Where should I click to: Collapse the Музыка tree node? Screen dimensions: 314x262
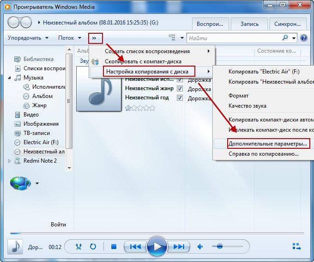click(9, 78)
